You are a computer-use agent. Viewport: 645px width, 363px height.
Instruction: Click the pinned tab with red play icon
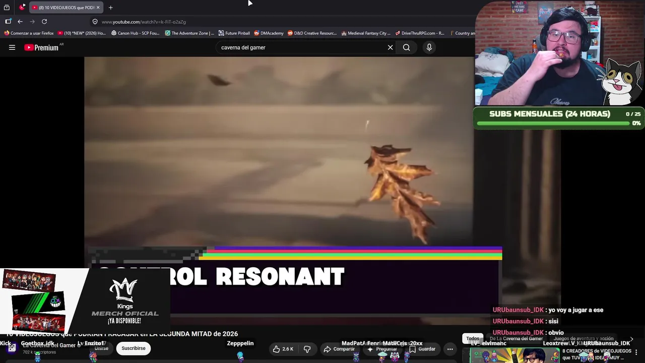click(x=22, y=8)
